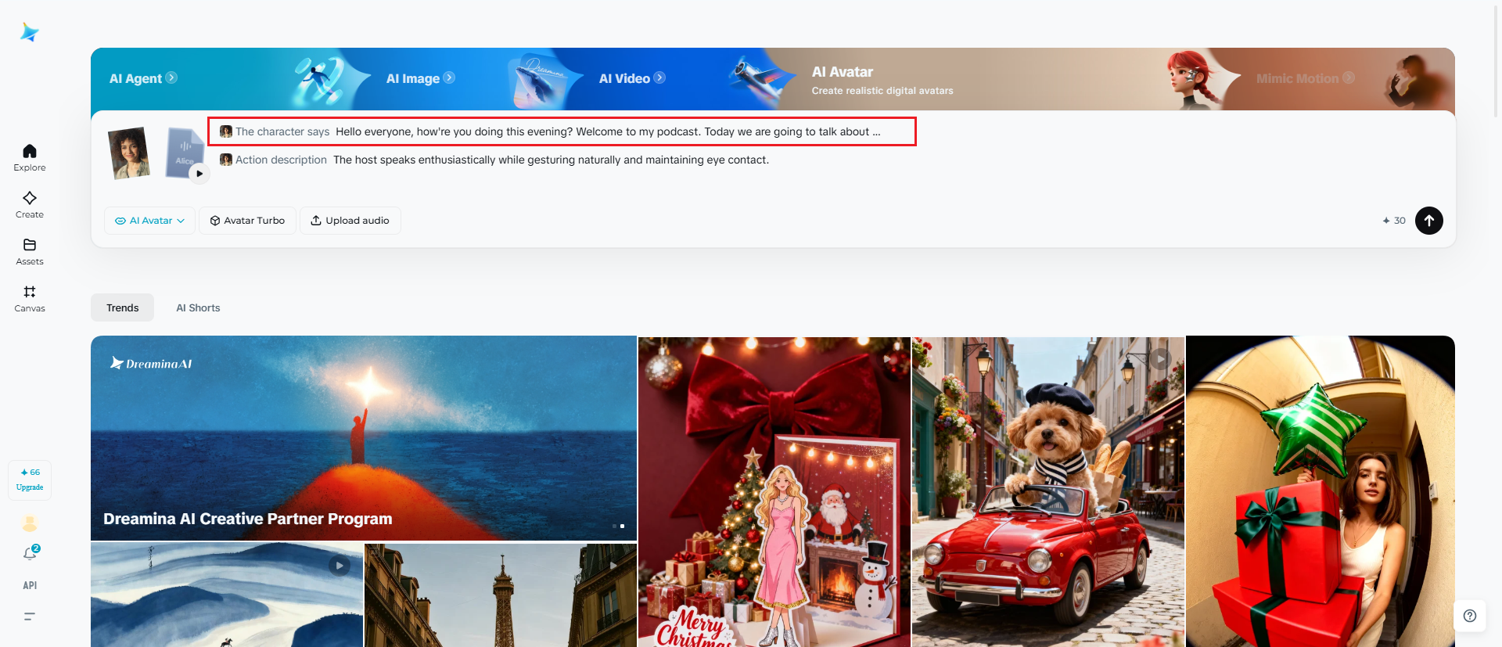Screen dimensions: 1502x647
Task: Open the user profile avatar
Action: coord(30,523)
